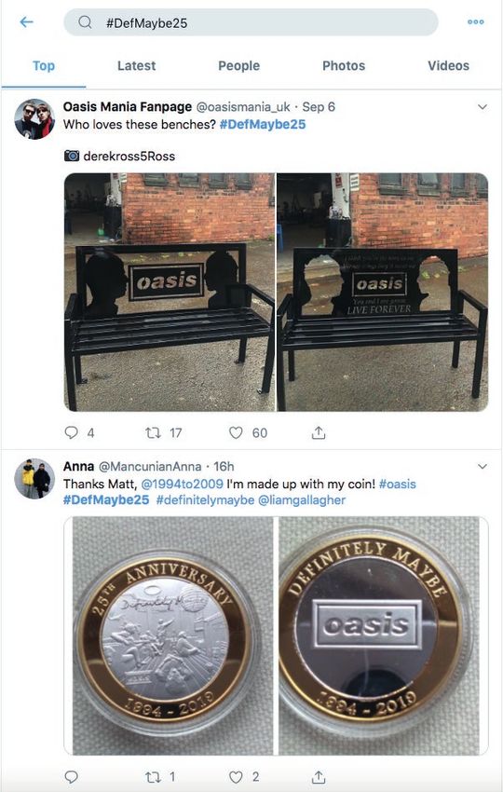Screen dimensions: 503x792
Task: Reply to Anna's coin tweet
Action: [71, 777]
